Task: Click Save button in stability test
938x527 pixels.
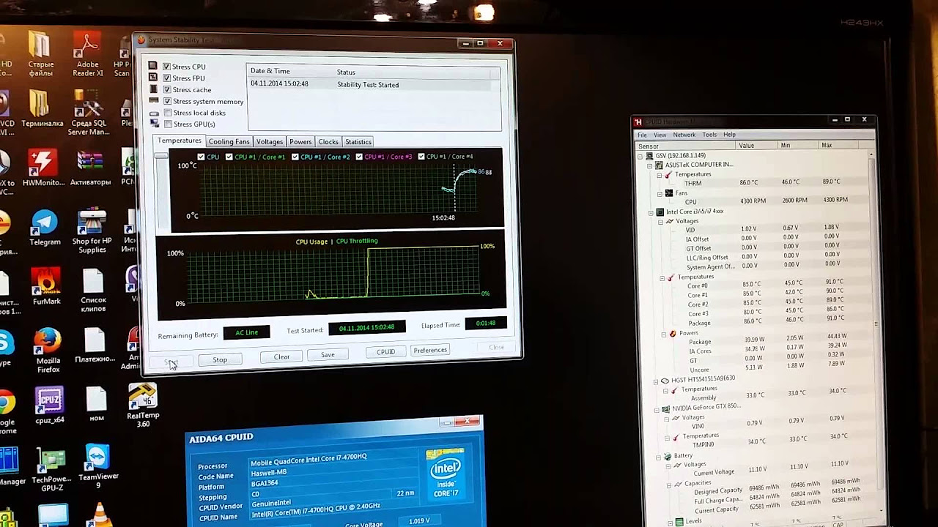Action: pos(328,355)
